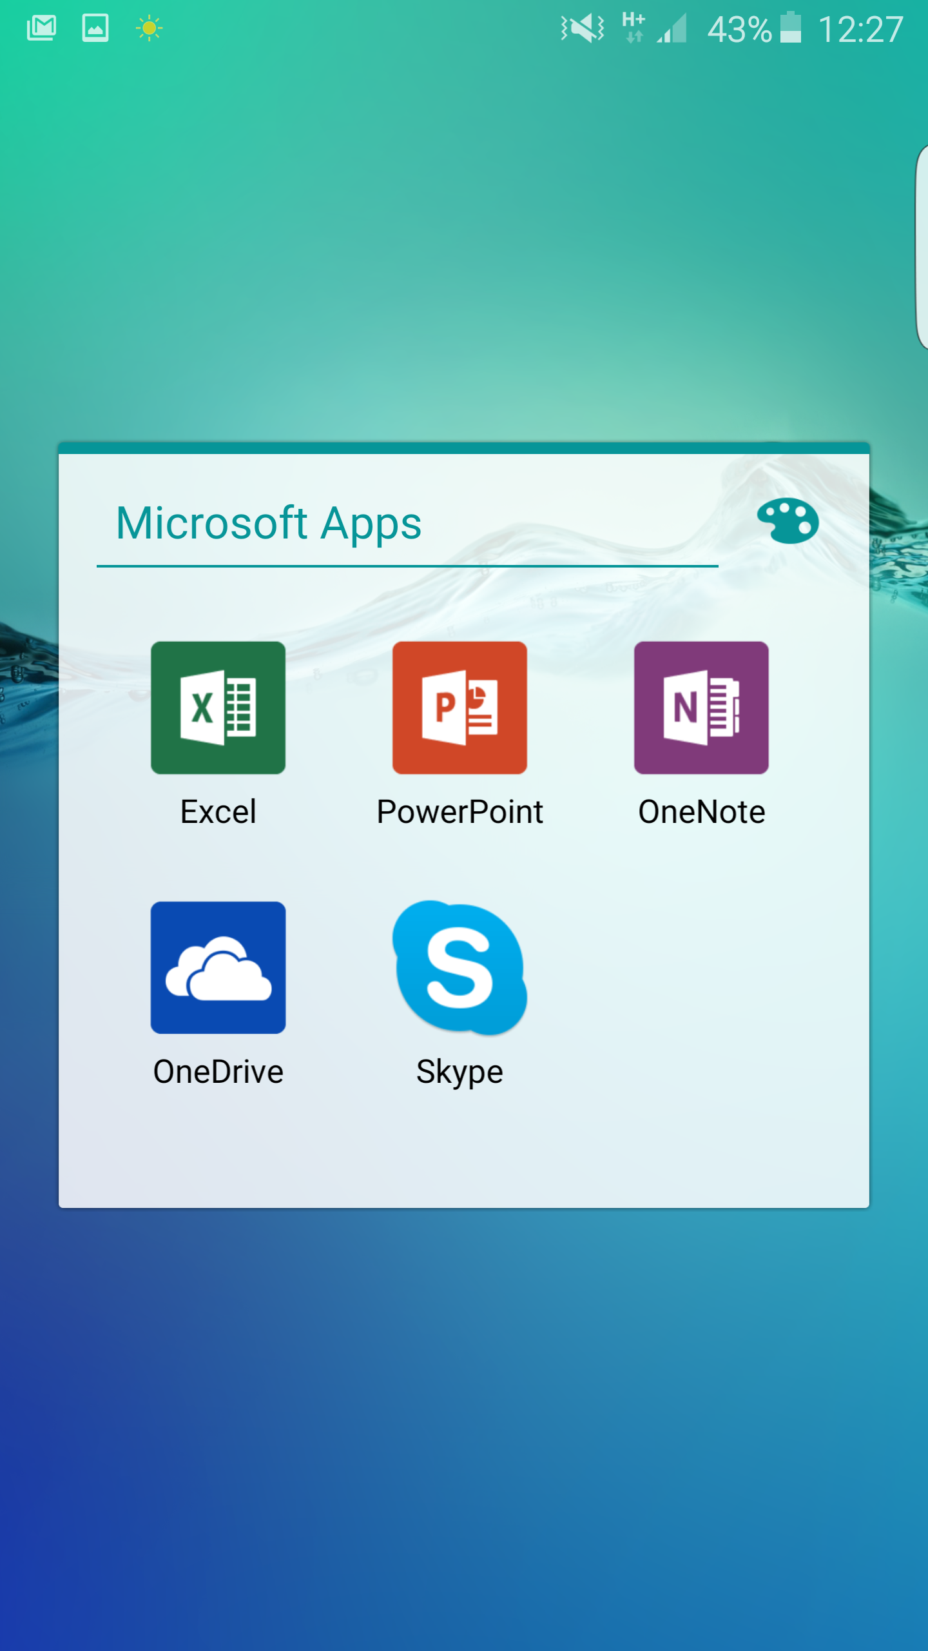Tap the signal strength indicator
The height and width of the screenshot is (1651, 928).
(672, 28)
